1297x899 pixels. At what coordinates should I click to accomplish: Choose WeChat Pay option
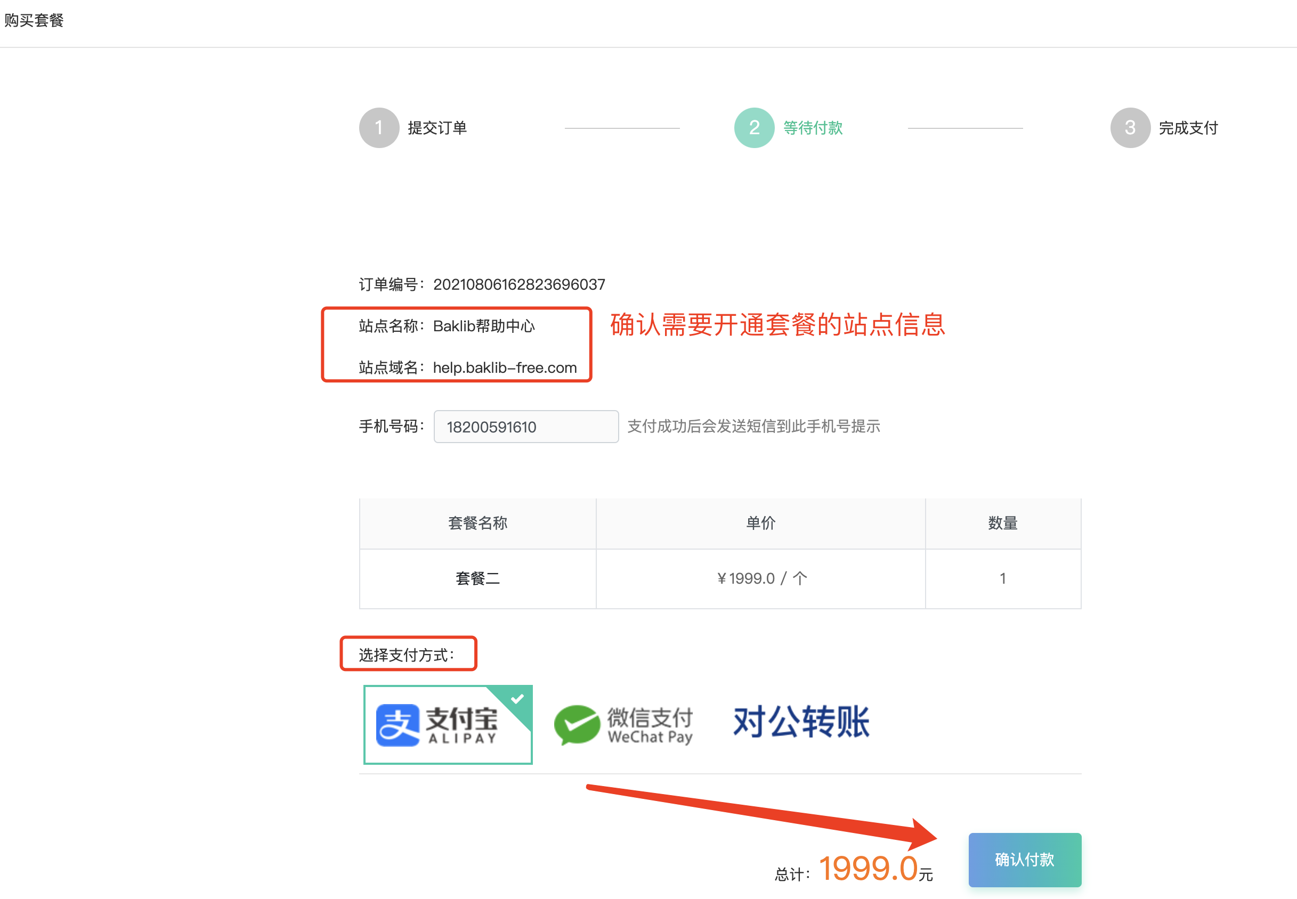click(x=623, y=725)
